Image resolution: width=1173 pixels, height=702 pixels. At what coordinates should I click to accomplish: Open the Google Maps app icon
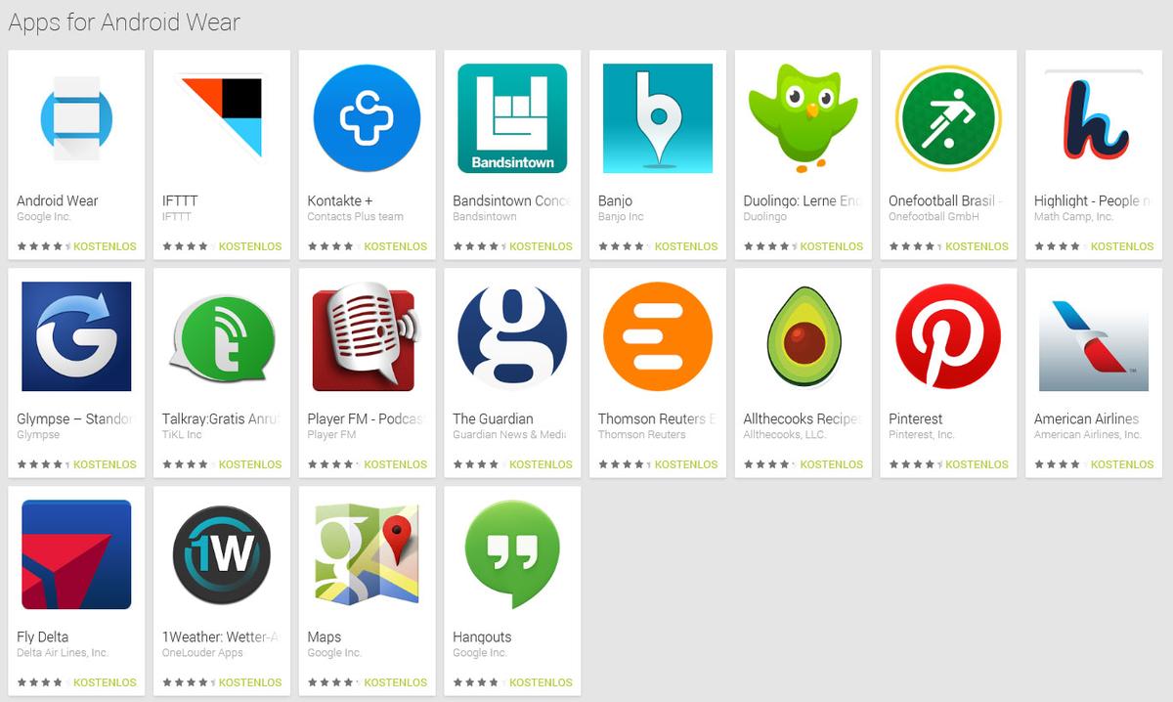click(368, 554)
